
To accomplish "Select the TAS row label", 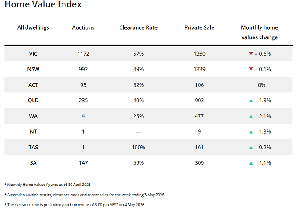I will [x=33, y=148].
